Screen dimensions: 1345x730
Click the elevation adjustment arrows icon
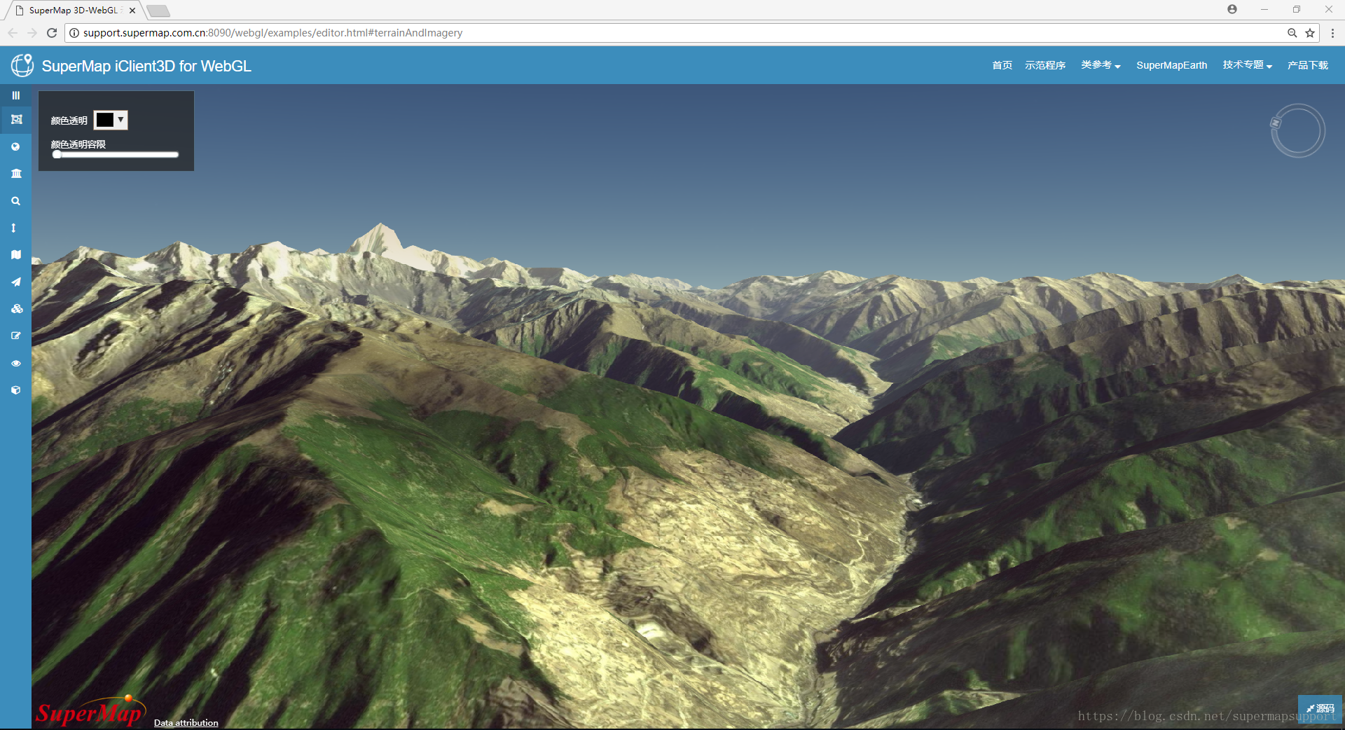click(15, 228)
